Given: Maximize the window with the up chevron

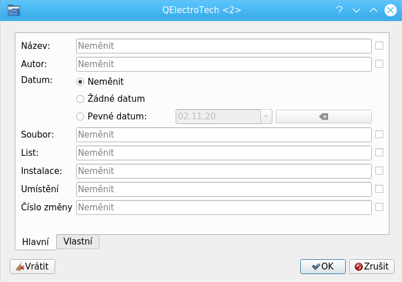Looking at the screenshot, I should tap(374, 10).
